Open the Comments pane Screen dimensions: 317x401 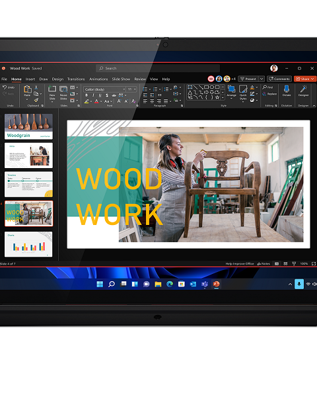coord(279,79)
